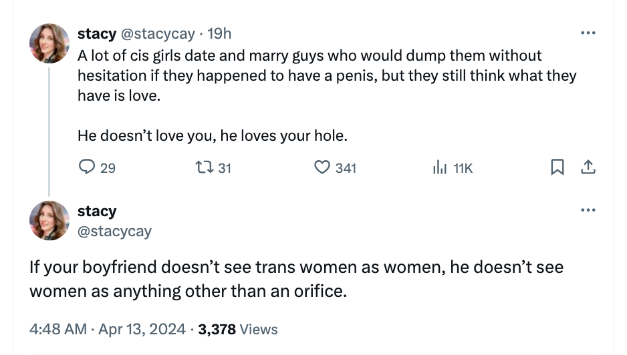Click the reply speech bubble icon
627x355 pixels.
pyautogui.click(x=88, y=168)
